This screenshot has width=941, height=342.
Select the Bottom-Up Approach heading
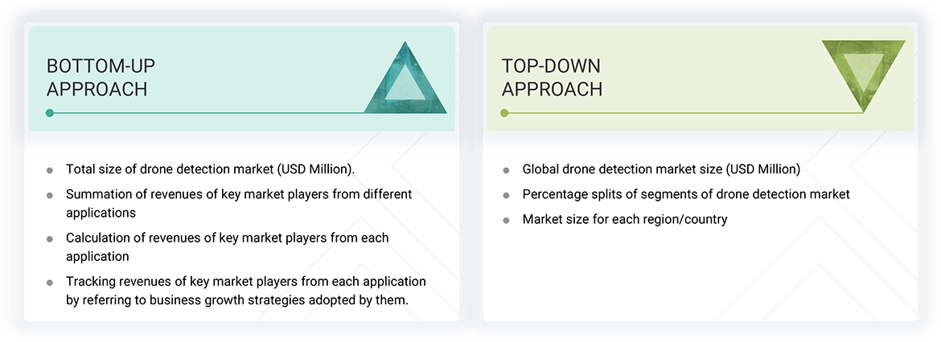[97, 77]
